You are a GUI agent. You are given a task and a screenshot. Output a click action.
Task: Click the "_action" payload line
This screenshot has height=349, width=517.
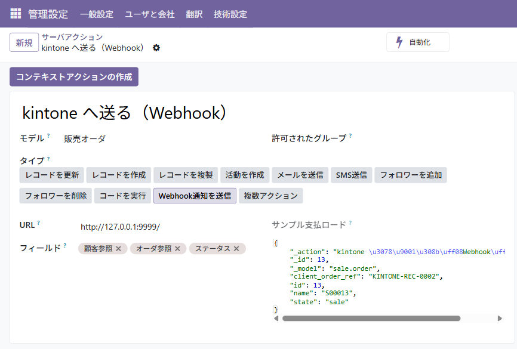click(398, 252)
